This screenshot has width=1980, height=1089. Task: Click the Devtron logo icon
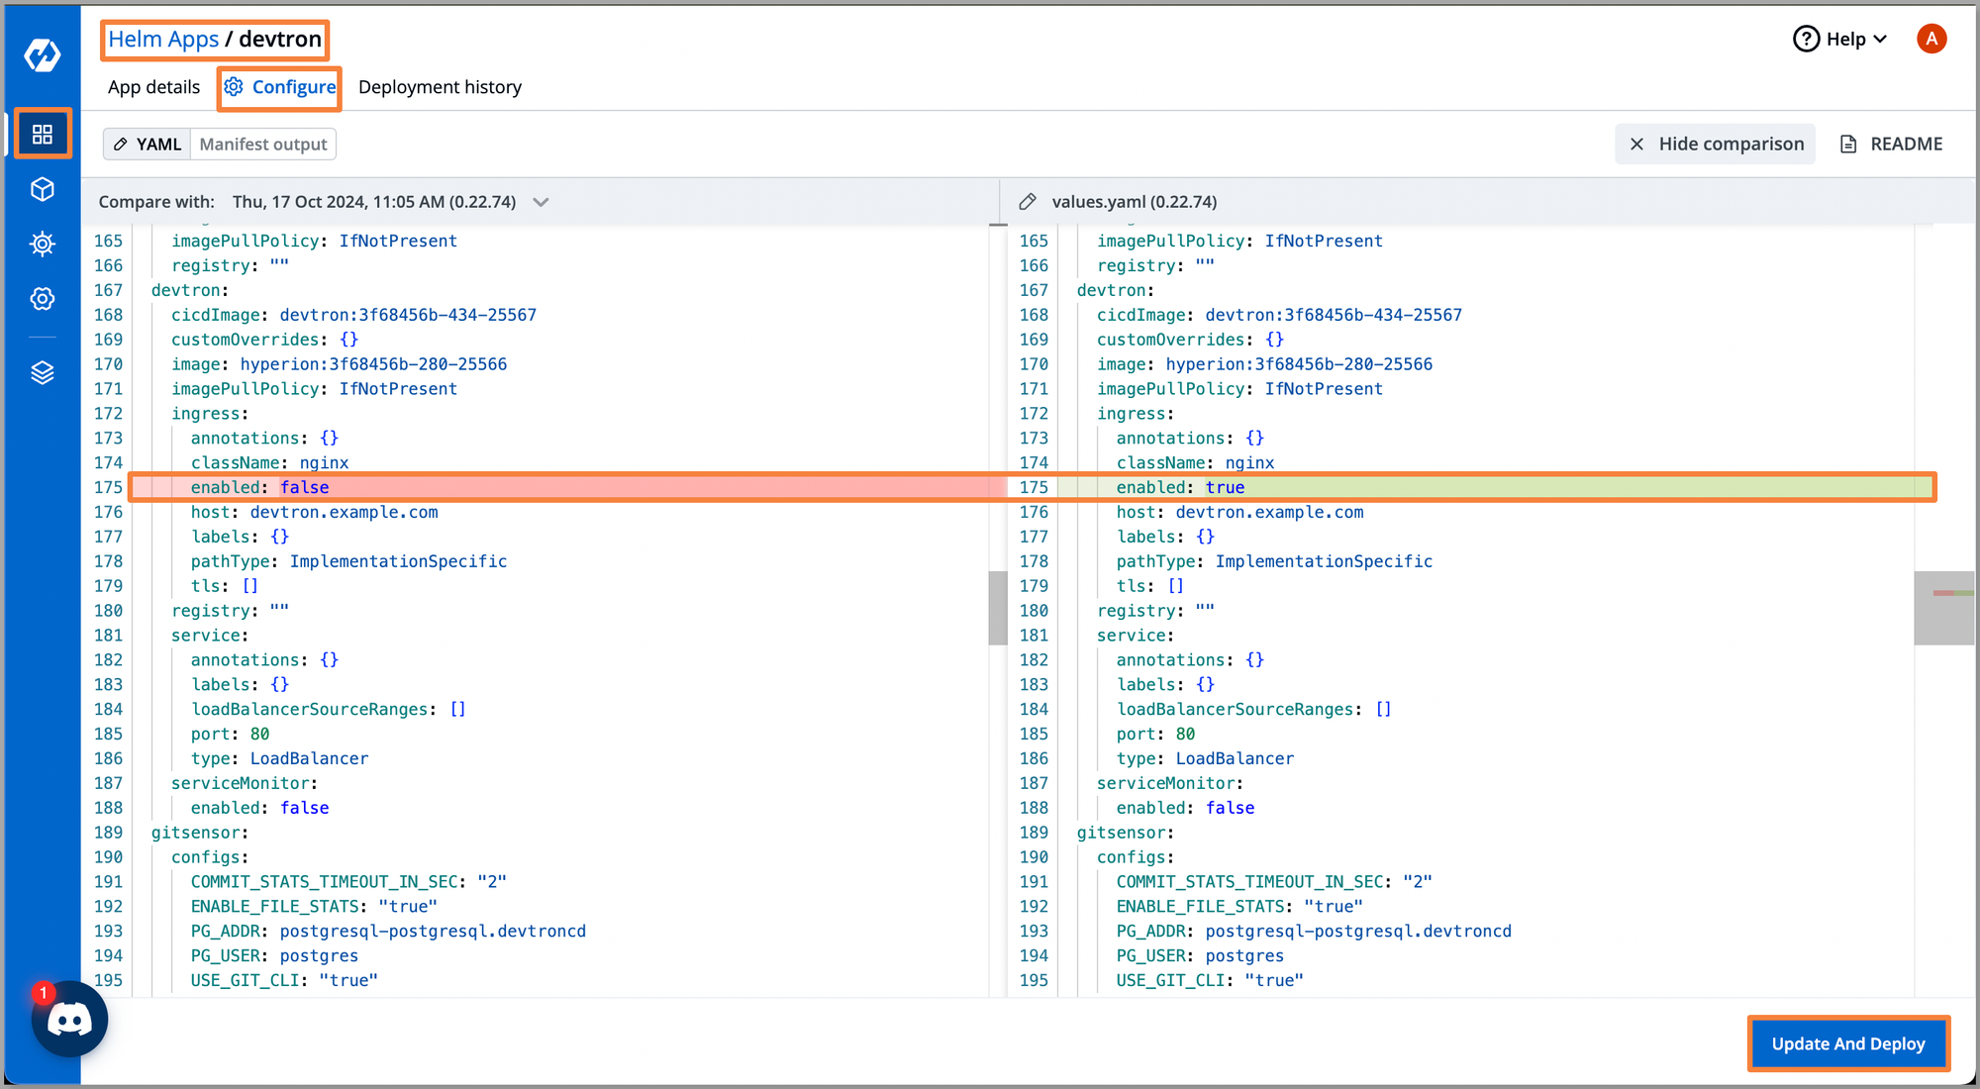43,54
